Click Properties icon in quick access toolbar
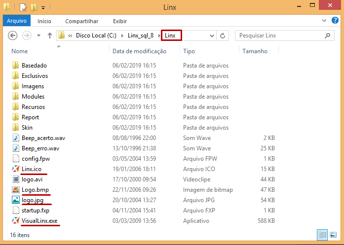The height and width of the screenshot is (245, 344). tap(23, 7)
